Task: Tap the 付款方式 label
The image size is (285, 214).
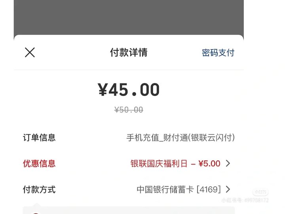Action: [x=39, y=189]
